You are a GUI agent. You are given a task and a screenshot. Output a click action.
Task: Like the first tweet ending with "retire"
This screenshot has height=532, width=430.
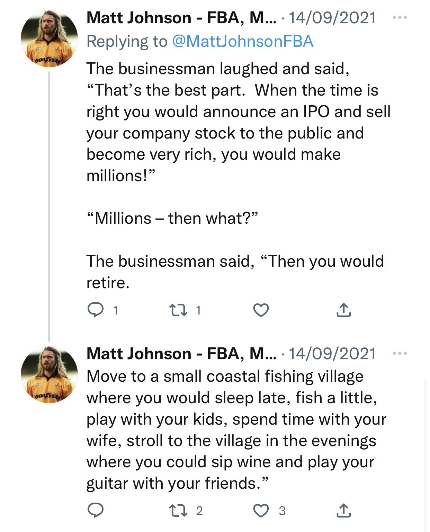261,310
